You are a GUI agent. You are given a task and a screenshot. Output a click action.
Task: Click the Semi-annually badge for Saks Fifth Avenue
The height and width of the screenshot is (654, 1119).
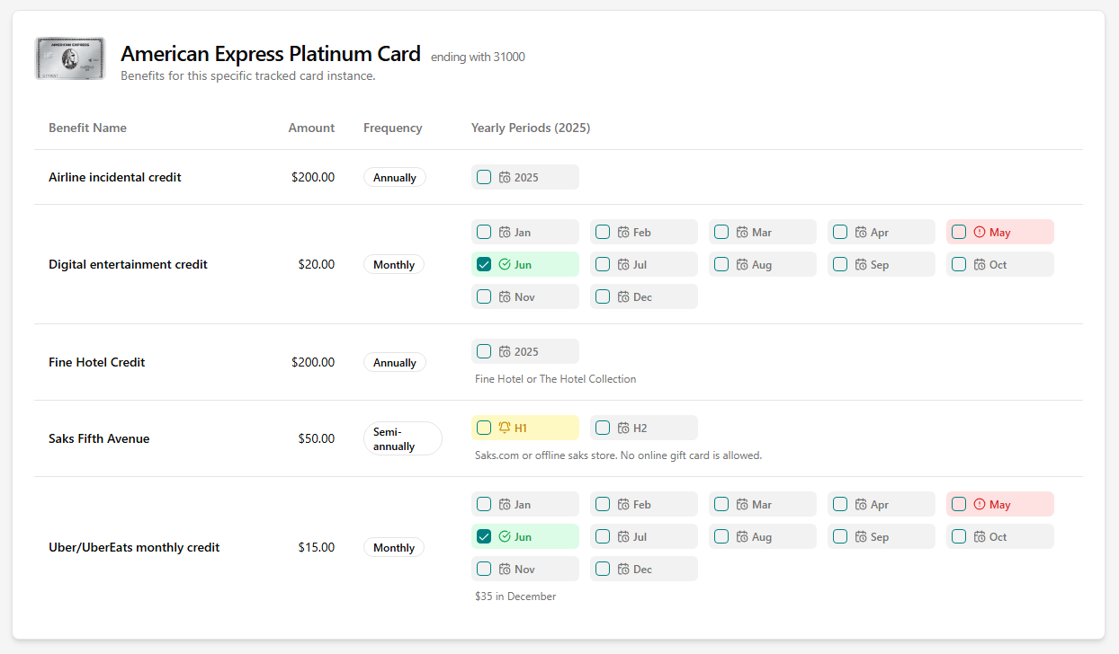[x=403, y=438]
